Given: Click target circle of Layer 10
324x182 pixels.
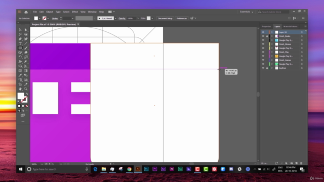Looking at the screenshot, I should pos(302,32).
